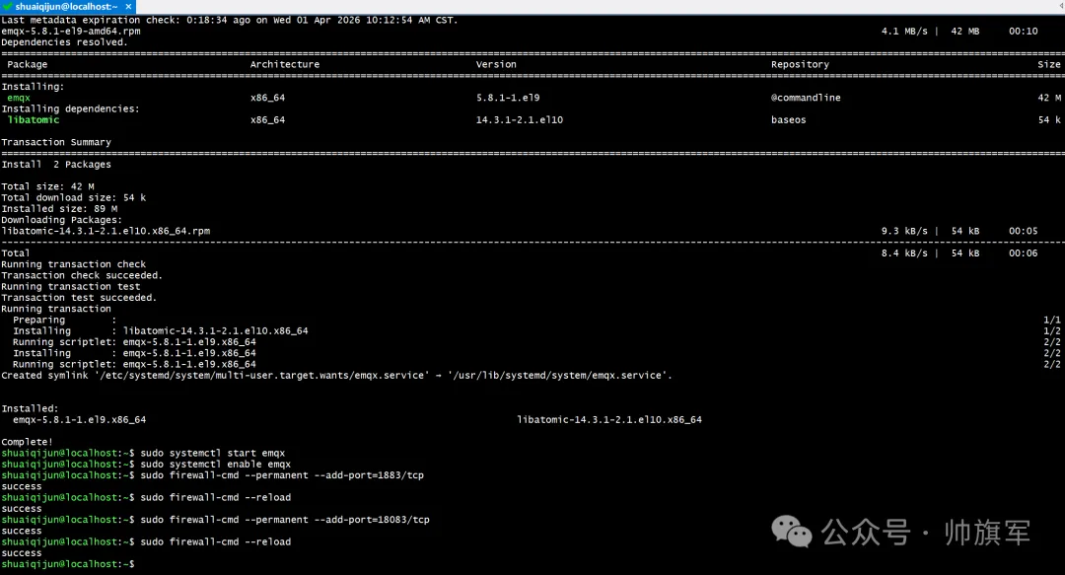Click the green 'emqx' package name

[x=19, y=98]
